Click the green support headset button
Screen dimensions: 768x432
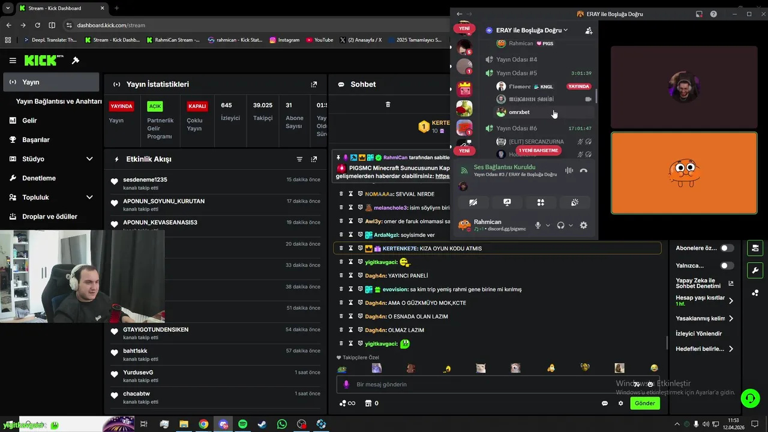click(x=749, y=398)
